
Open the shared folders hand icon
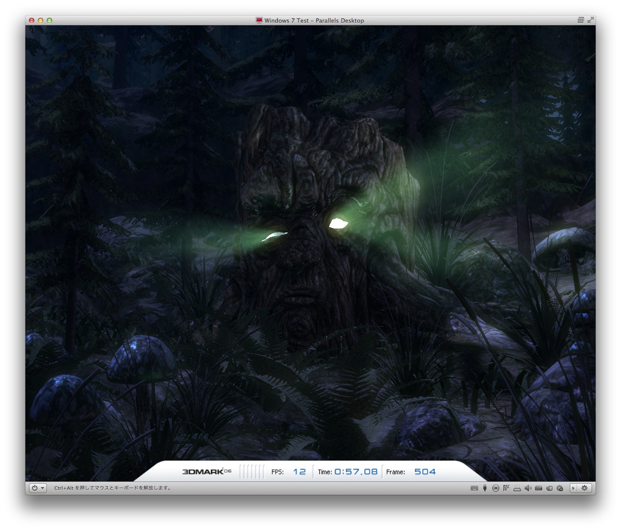(549, 488)
